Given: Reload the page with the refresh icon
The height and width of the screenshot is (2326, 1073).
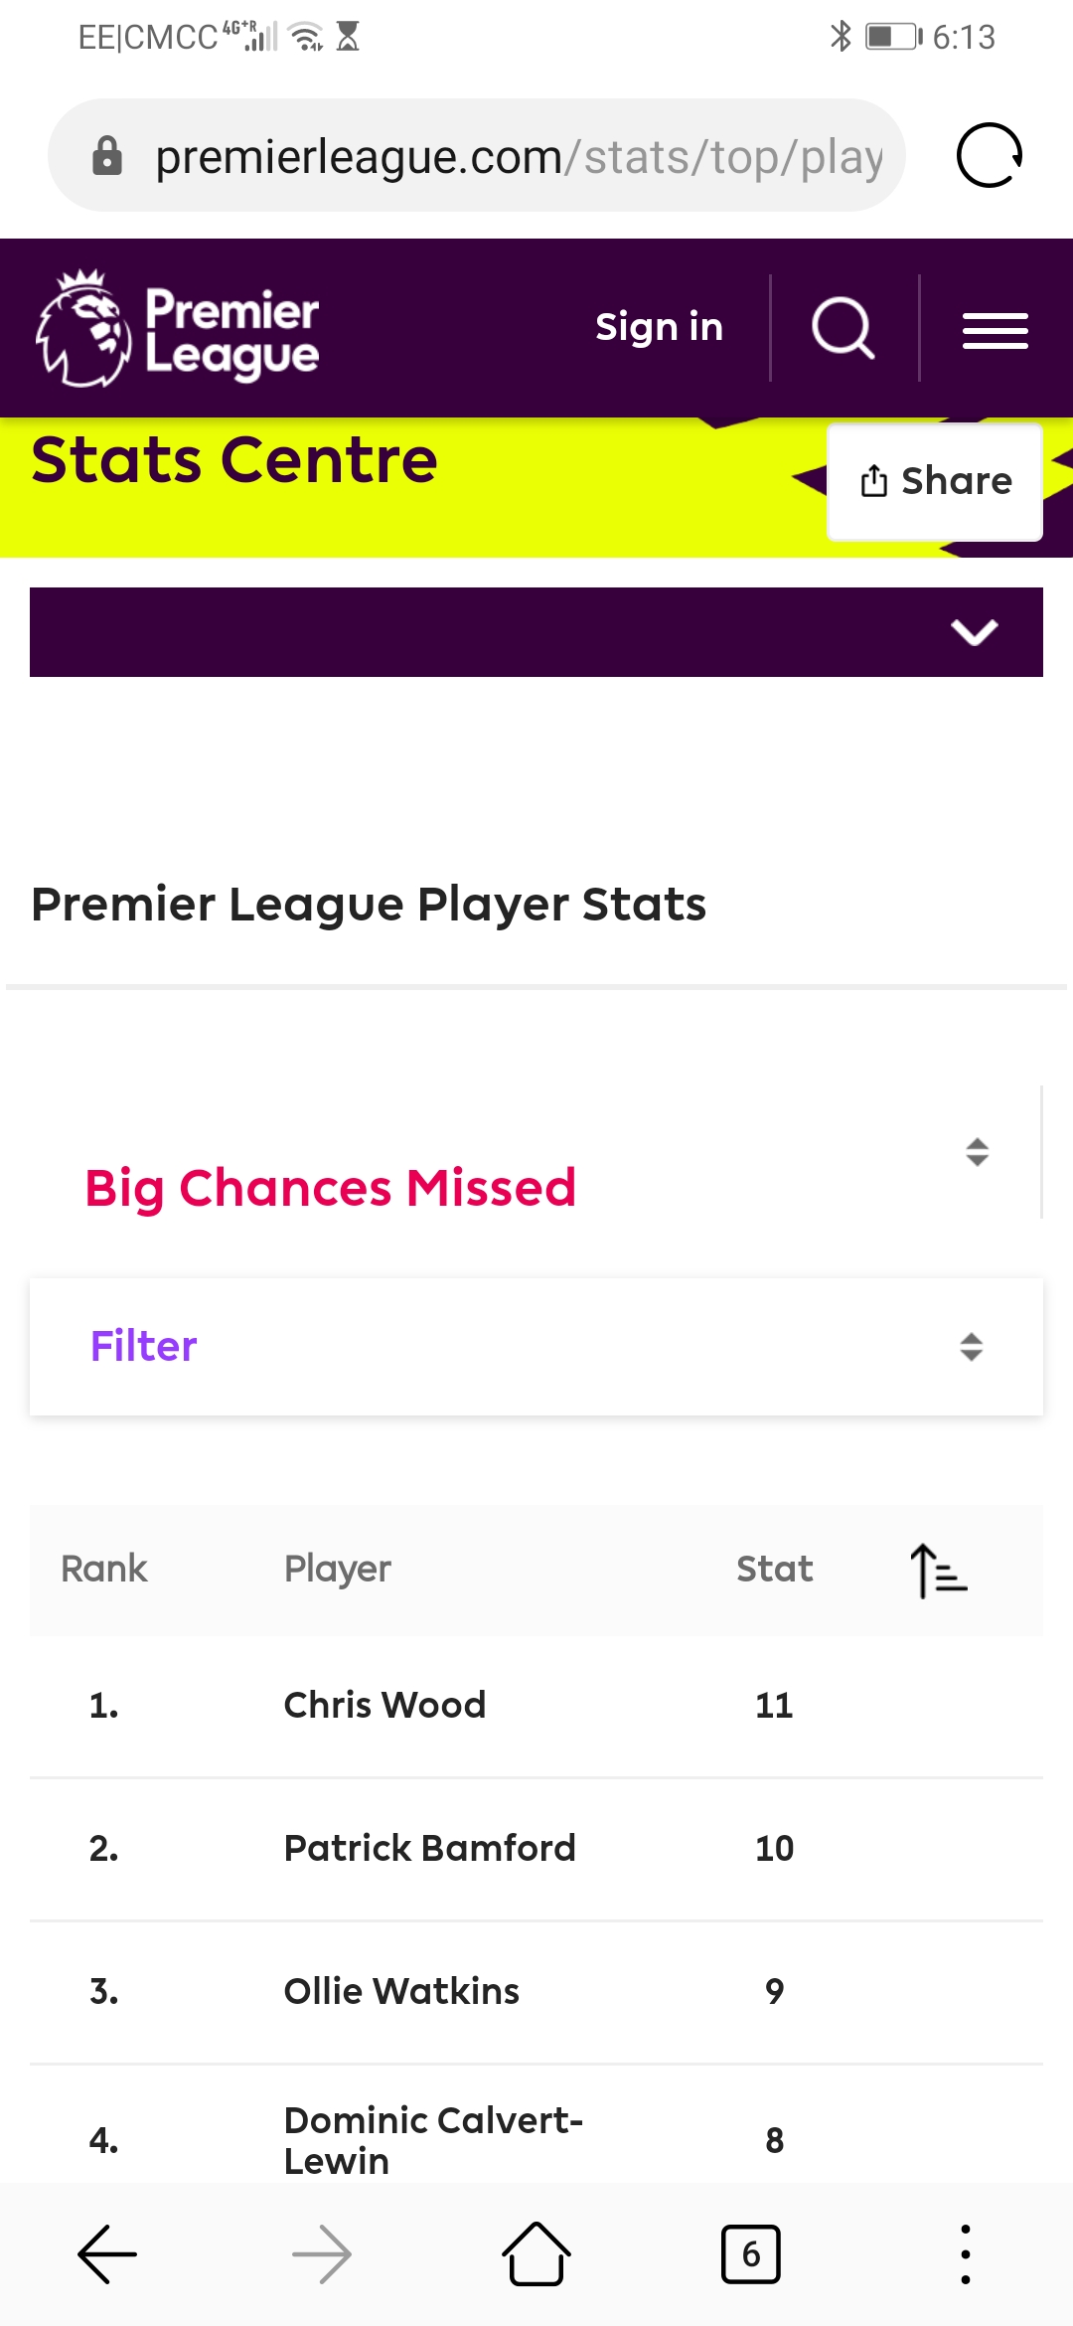Looking at the screenshot, I should 990,155.
